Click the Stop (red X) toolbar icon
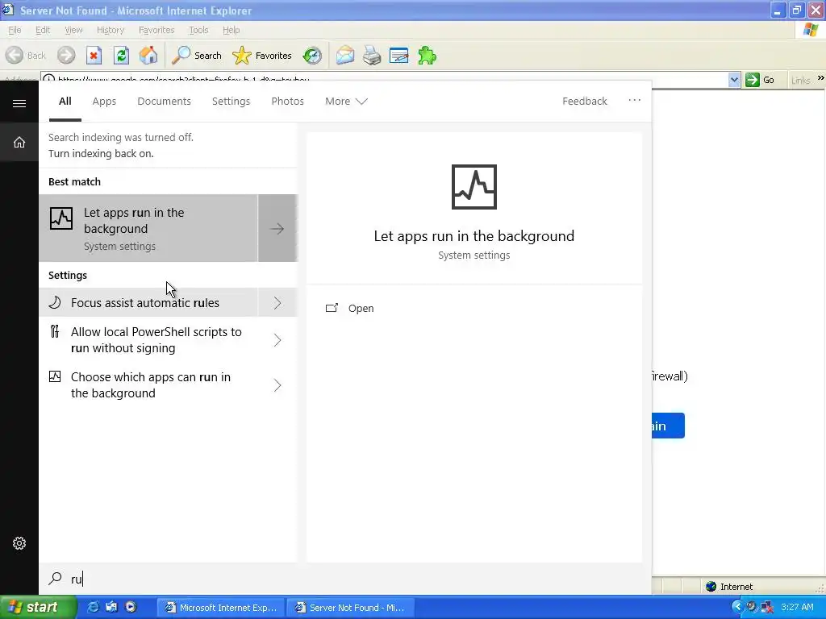 point(94,56)
